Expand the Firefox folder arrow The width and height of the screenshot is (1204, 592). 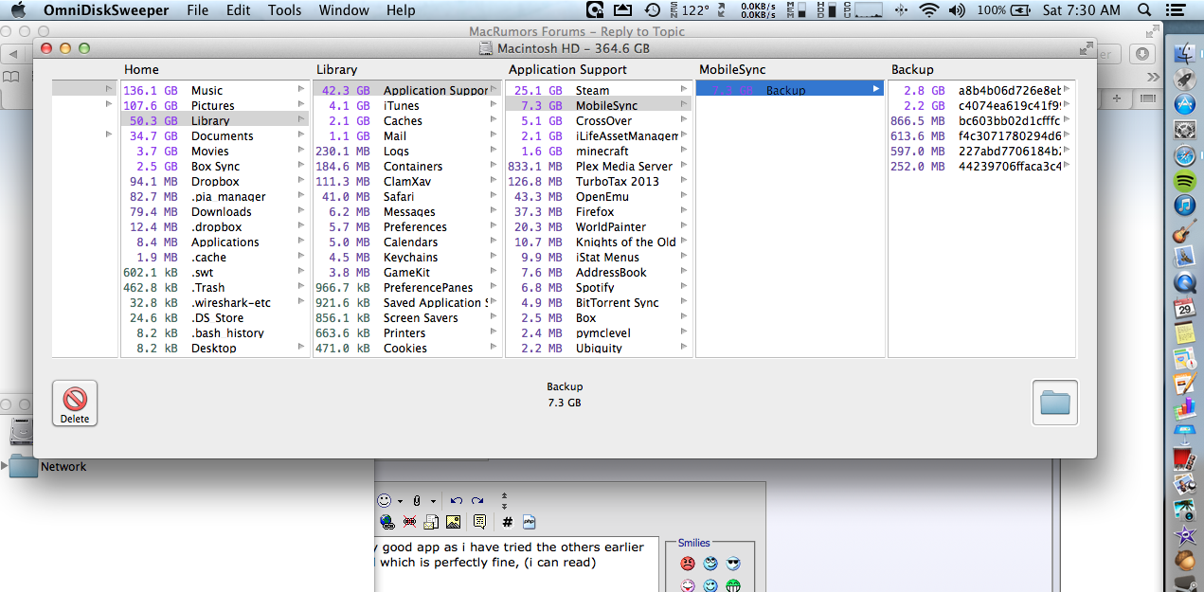[x=684, y=211]
